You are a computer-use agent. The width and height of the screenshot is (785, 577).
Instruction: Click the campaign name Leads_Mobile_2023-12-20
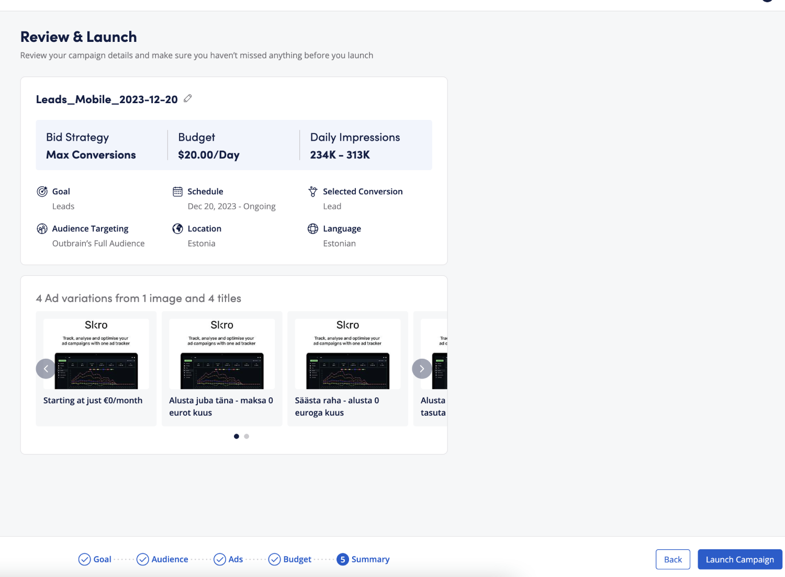tap(107, 99)
